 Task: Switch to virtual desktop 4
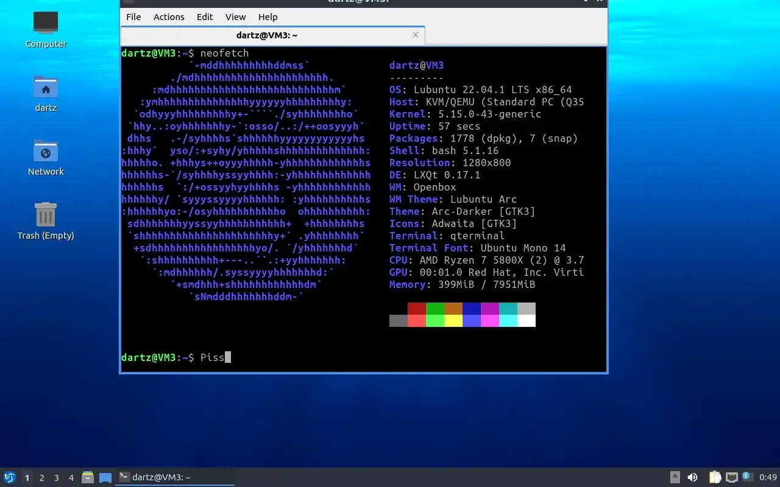(x=71, y=478)
